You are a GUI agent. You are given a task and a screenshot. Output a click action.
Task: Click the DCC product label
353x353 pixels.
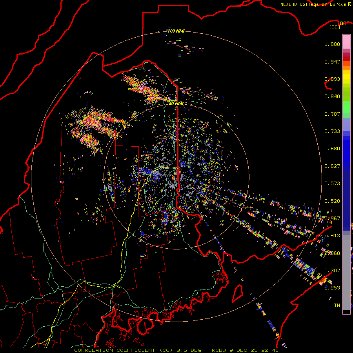click(x=344, y=23)
